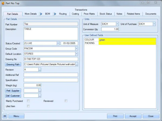
Task: Expand the Status dropdown showing (1) LIVE
Action: click(58, 43)
